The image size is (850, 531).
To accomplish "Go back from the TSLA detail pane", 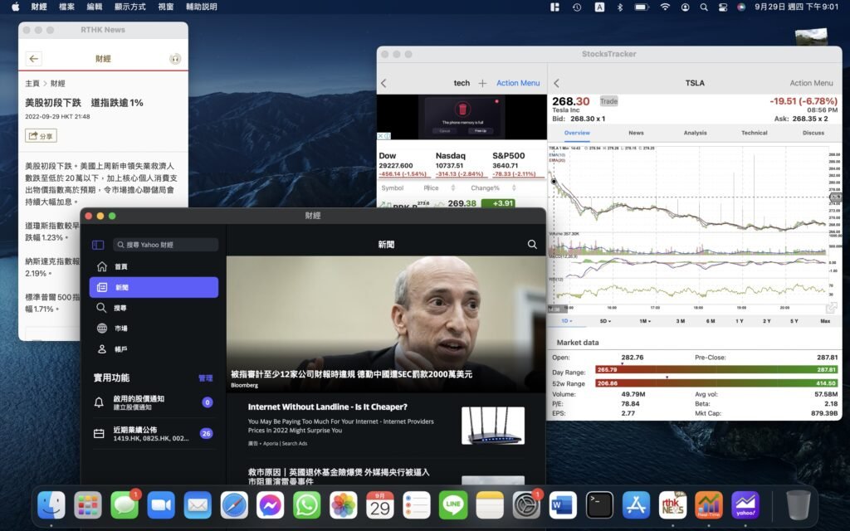I will pos(556,83).
